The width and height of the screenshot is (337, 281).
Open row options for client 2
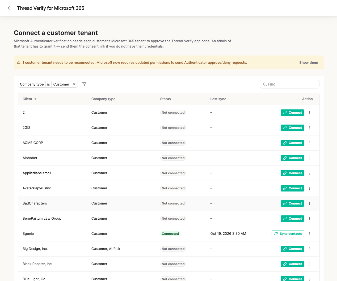pyautogui.click(x=310, y=113)
